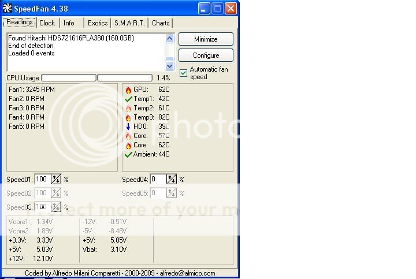Switch to the Clock tab

(47, 23)
